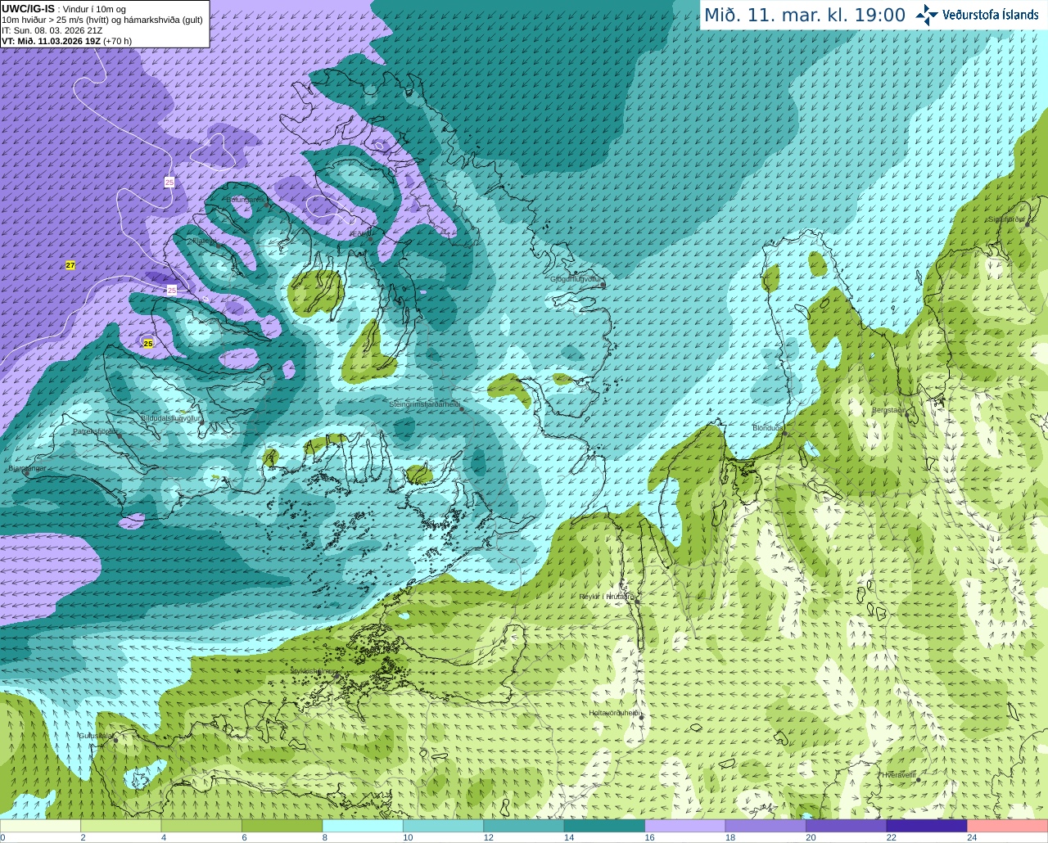This screenshot has height=843, width=1048.
Task: Click the pink legend swatch above 24 m/s
Action: coord(1007,826)
